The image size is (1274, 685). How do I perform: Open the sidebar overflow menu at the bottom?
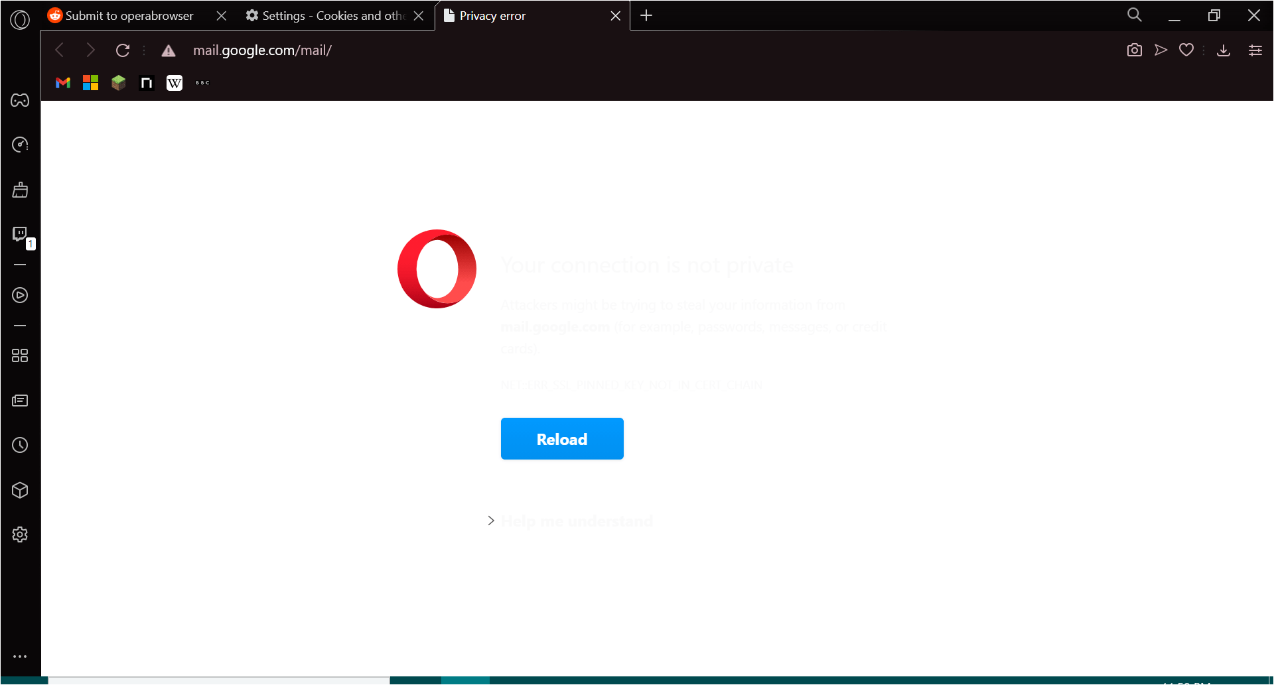[x=20, y=656]
